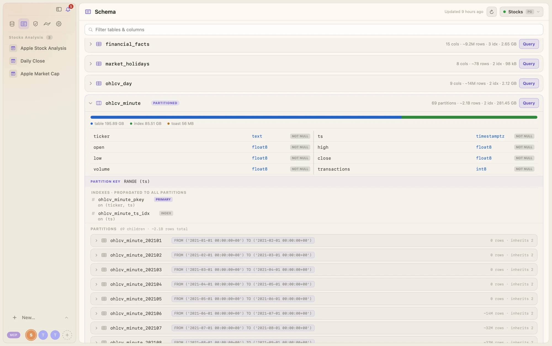This screenshot has height=346, width=552.
Task: Click the timestamptz type of ts
Action: coord(490,136)
